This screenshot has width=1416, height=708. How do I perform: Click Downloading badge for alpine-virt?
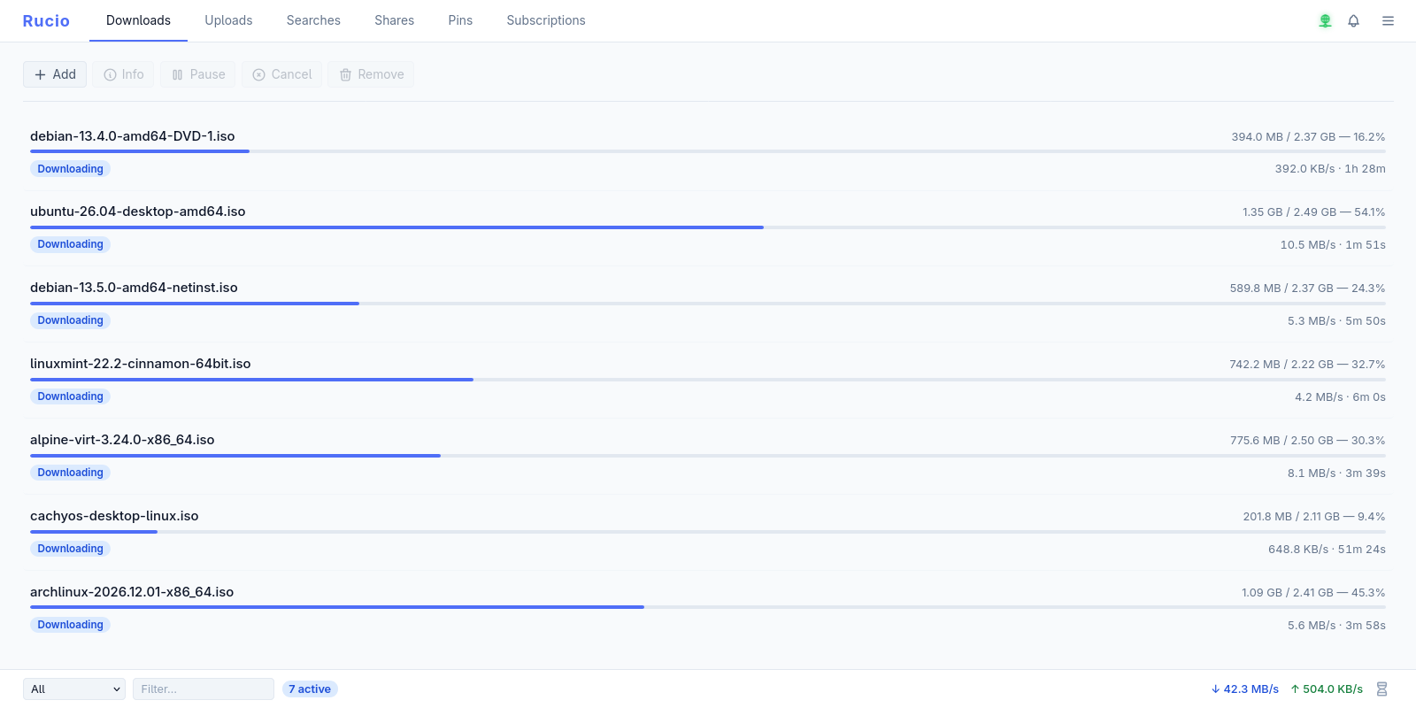pos(70,473)
